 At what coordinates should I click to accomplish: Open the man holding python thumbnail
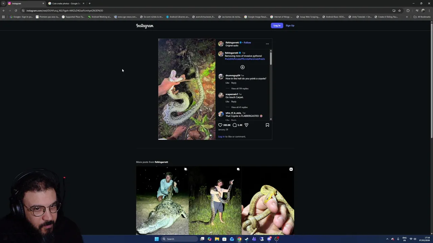[215, 200]
